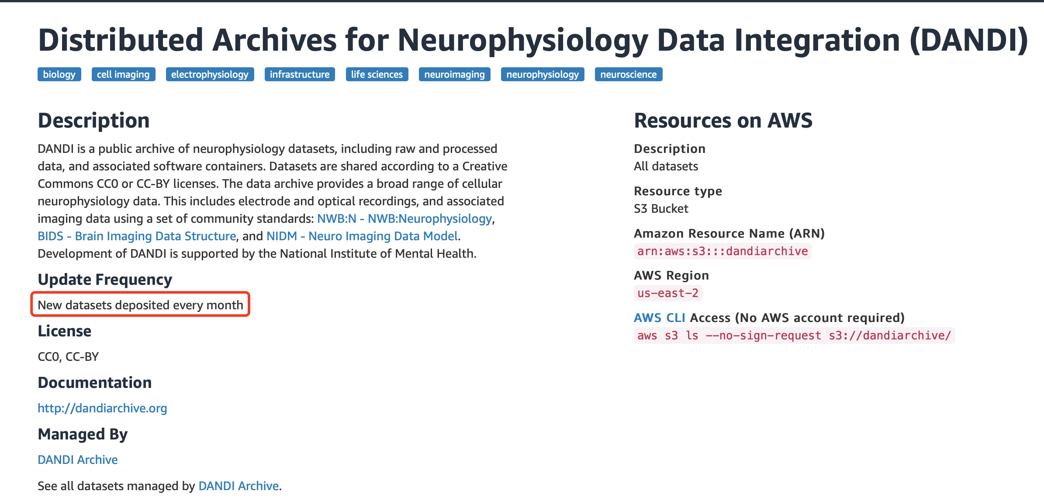Open the neuroscience tag
This screenshot has height=498, width=1044.
click(x=628, y=74)
